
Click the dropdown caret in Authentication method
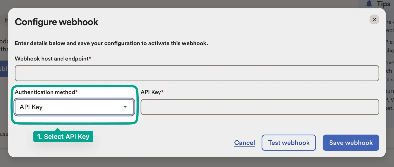click(x=125, y=107)
